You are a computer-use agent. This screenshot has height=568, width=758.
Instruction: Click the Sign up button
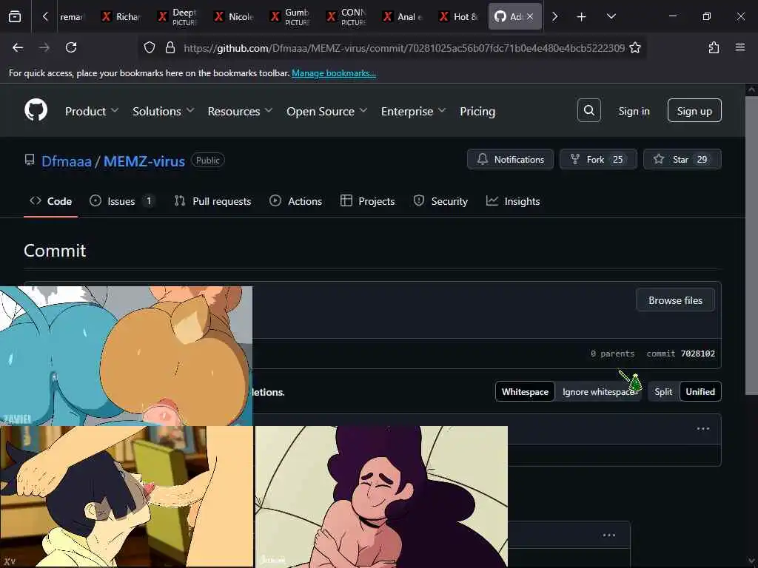[x=694, y=111]
